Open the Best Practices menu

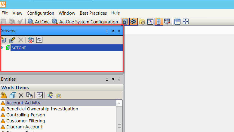93,13
